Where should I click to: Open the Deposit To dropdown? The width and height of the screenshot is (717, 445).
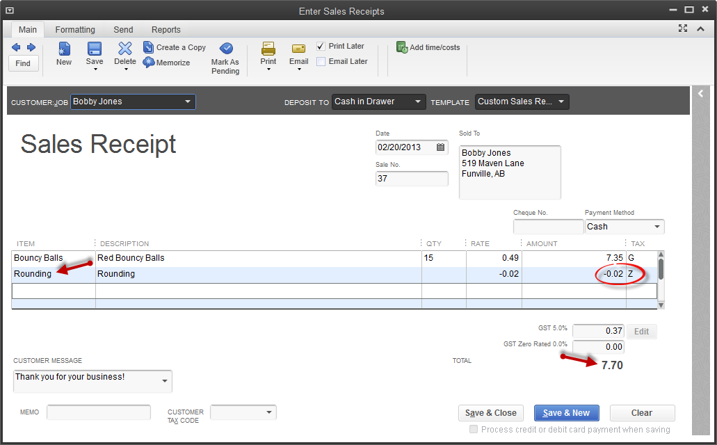click(x=418, y=102)
